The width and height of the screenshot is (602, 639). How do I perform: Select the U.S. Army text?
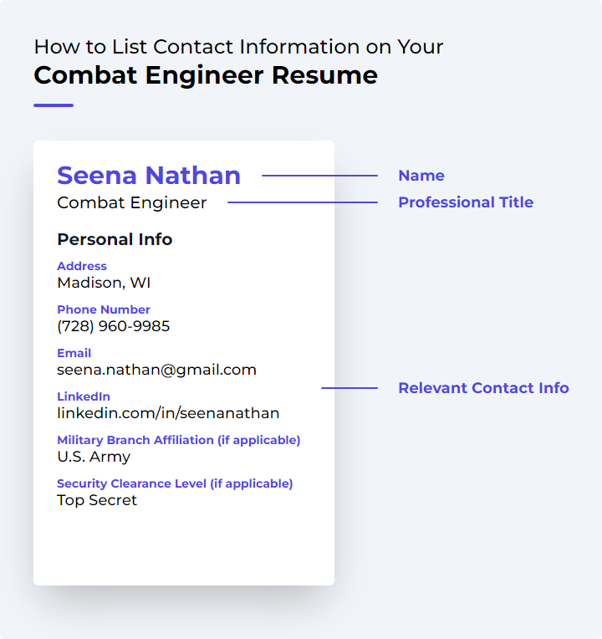coord(94,457)
